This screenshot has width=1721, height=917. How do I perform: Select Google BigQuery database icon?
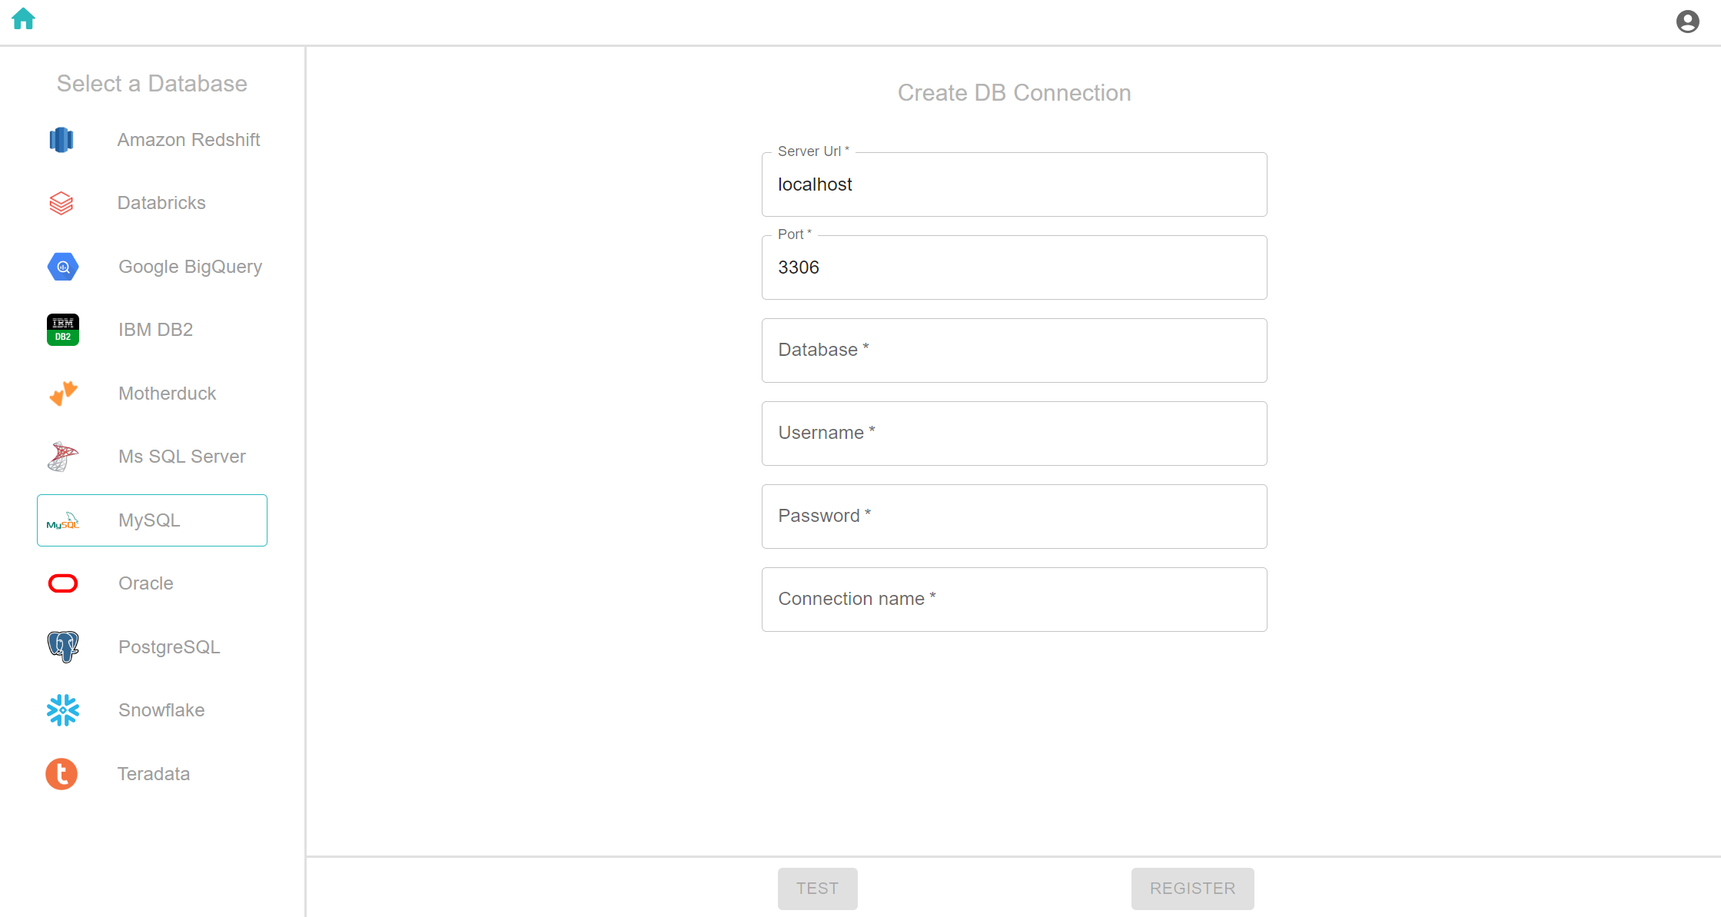(x=62, y=266)
